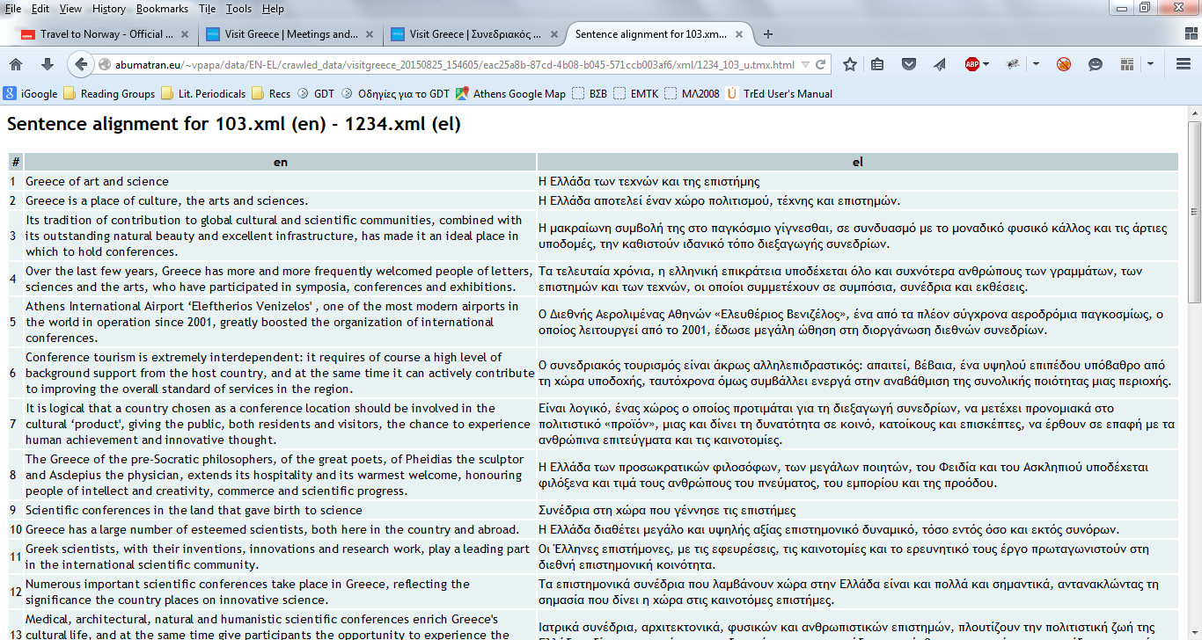The width and height of the screenshot is (1202, 640).
Task: Expand the Adblock Plus dropdown arrow
Action: click(986, 64)
